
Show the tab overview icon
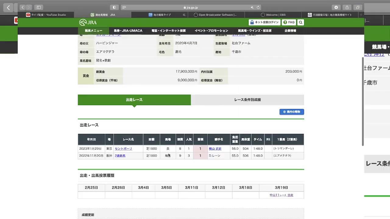click(358, 7)
